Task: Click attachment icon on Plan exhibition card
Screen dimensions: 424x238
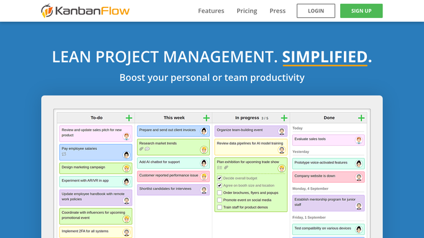Action: [x=226, y=167]
